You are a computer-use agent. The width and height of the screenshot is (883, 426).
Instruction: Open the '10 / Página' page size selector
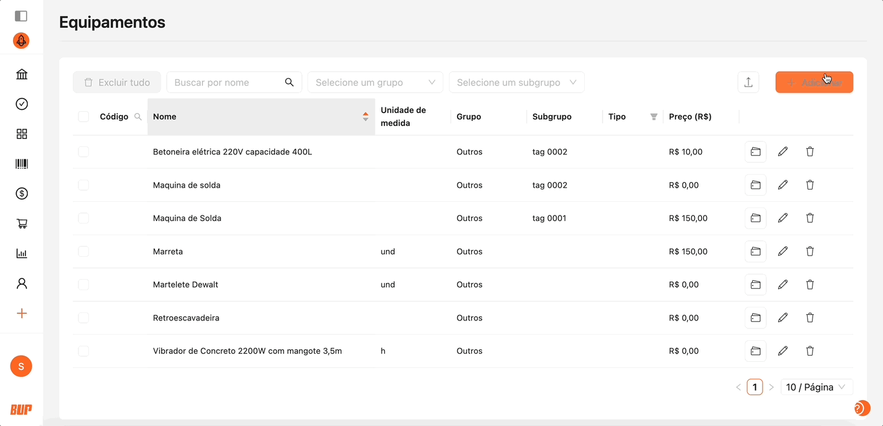816,387
